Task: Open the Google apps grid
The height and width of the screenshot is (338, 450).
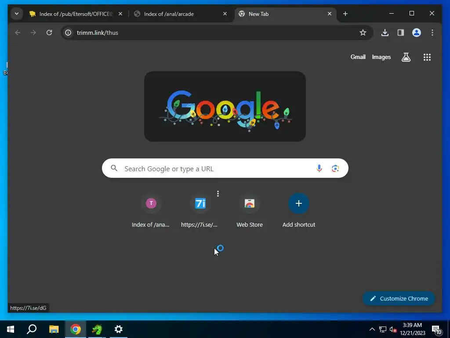Action: point(427,57)
